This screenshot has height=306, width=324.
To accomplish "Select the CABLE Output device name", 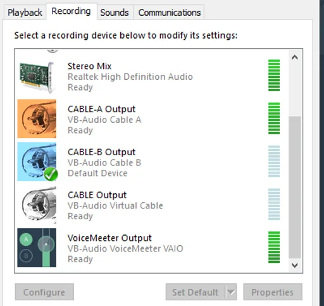I will click(x=97, y=195).
